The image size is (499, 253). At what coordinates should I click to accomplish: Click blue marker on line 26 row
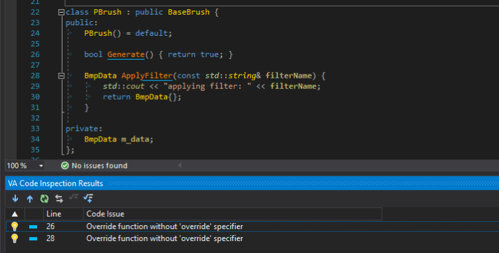(33, 226)
